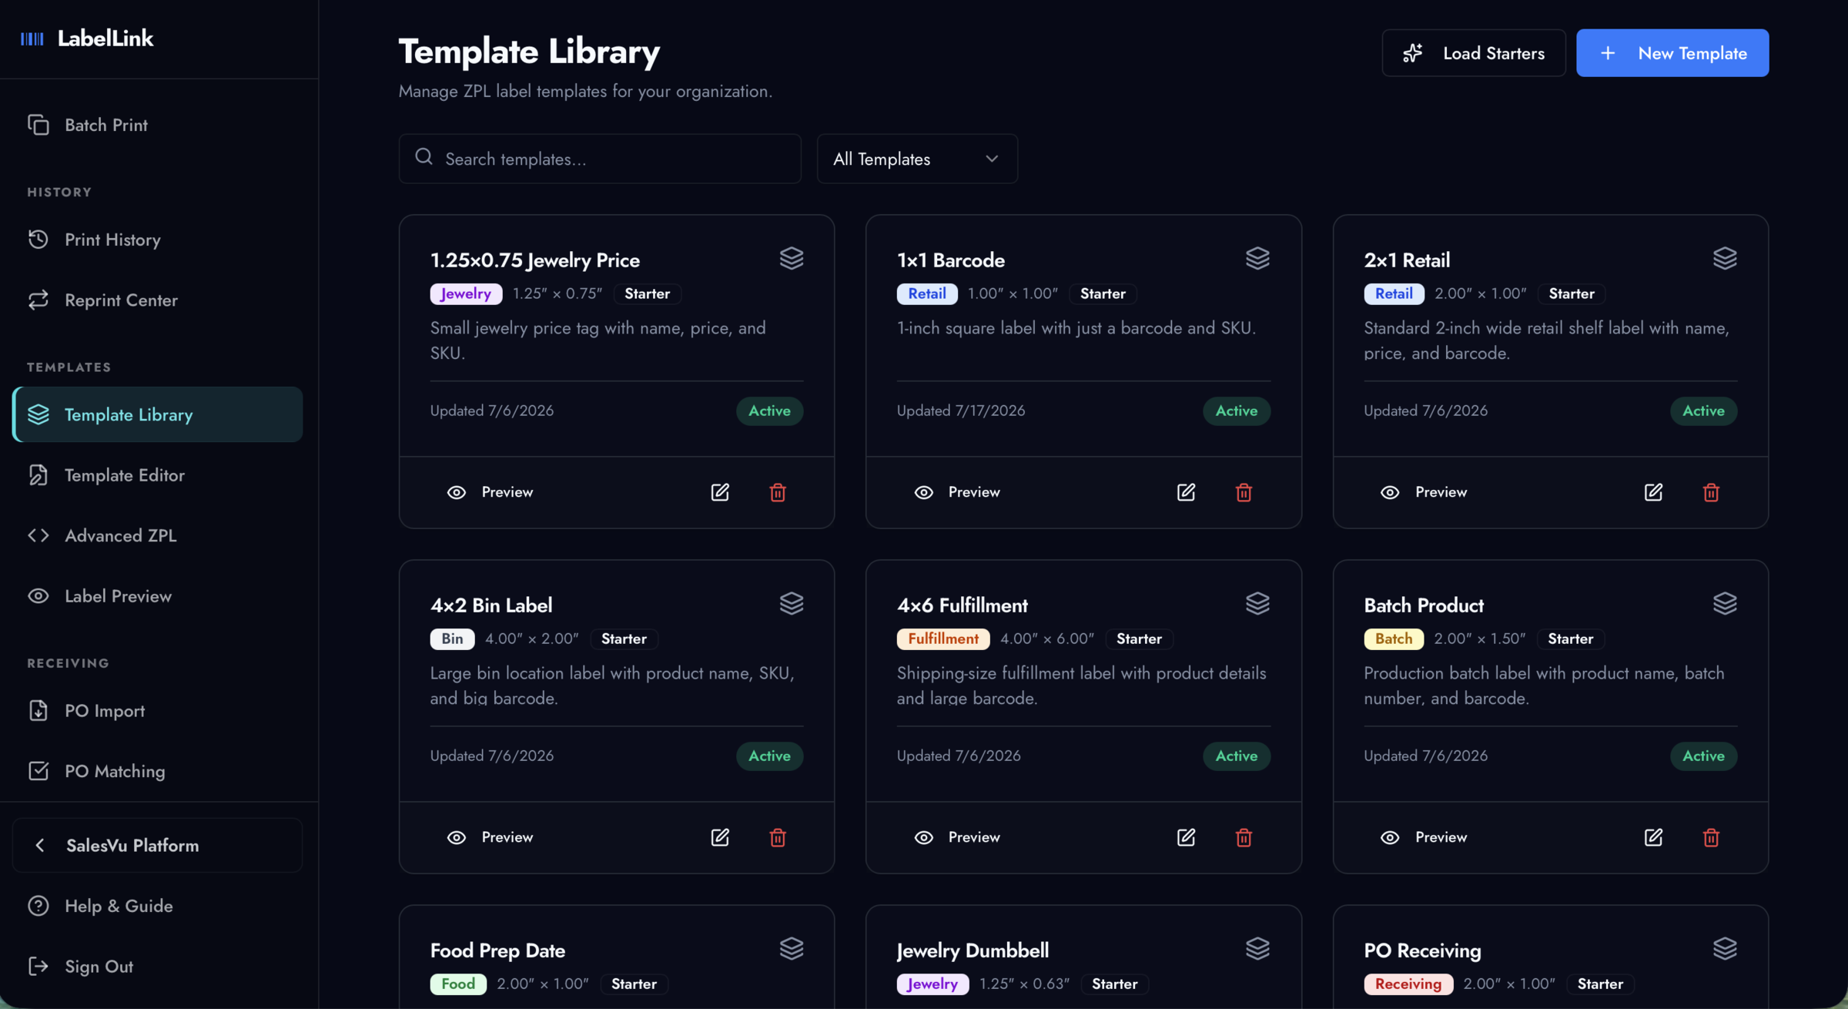Screen dimensions: 1848x1009
Task: Delete the 4x6 Fulfillment template
Action: tap(1244, 837)
